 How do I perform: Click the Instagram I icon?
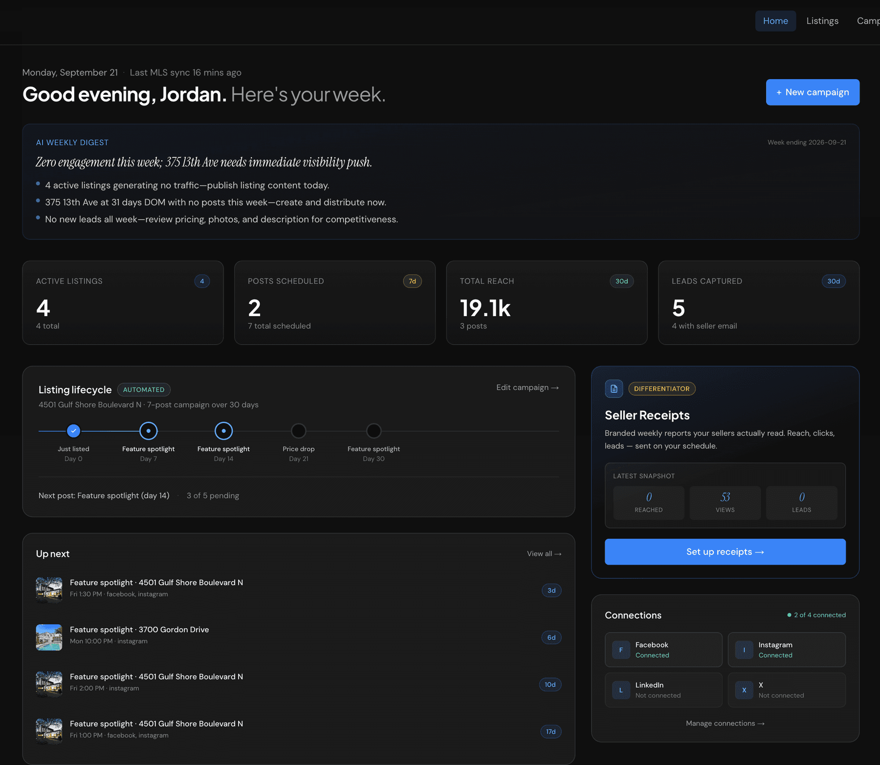pyautogui.click(x=744, y=650)
